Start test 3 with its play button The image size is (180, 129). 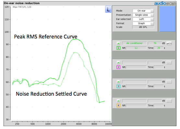coord(118,82)
